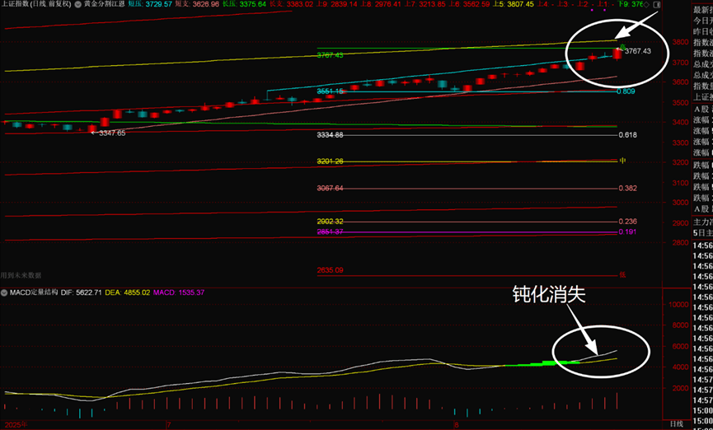
Task: Click the 0.809 Fibonacci ratio label
Action: [x=628, y=91]
